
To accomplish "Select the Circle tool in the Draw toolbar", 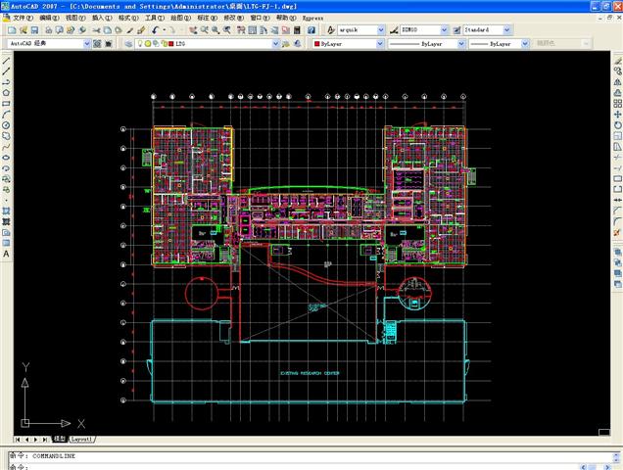I will pos(6,125).
